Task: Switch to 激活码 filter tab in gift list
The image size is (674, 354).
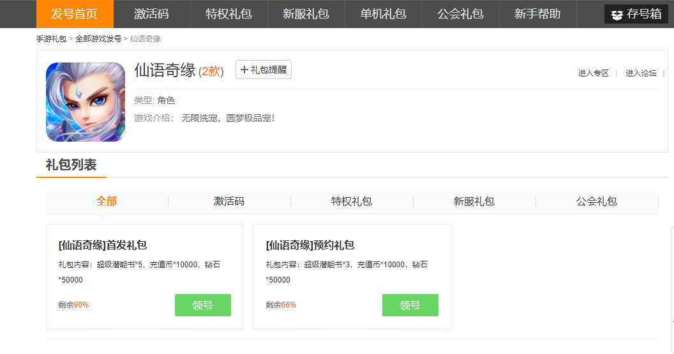Action: coord(229,202)
